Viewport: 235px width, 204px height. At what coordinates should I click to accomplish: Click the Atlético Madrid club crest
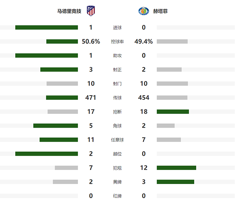pyautogui.click(x=91, y=11)
